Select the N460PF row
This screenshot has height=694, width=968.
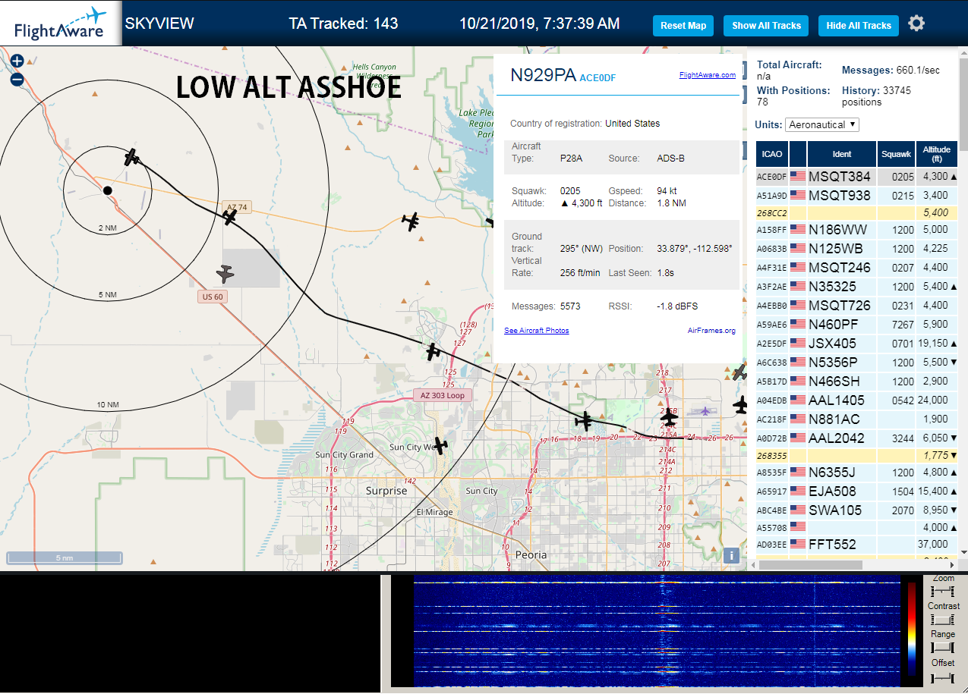point(857,325)
